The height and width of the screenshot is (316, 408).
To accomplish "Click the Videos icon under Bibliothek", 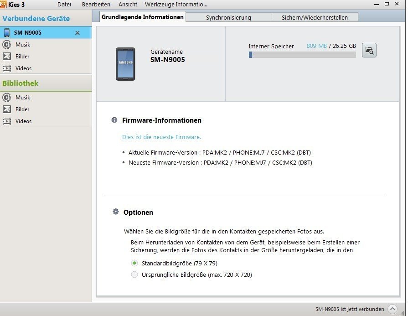I will point(7,121).
